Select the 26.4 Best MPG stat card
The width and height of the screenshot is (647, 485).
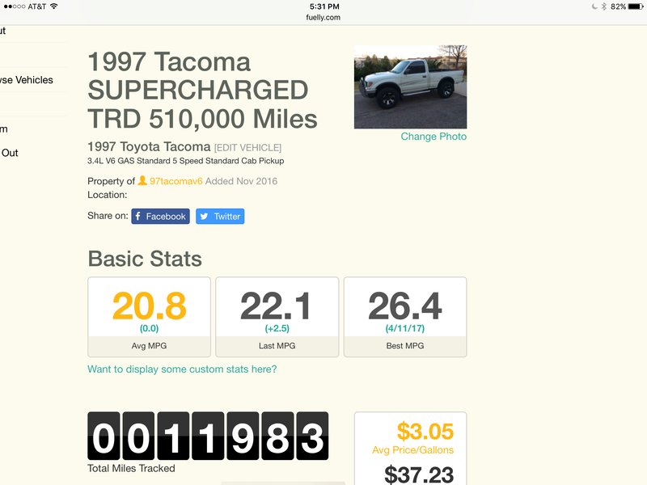pyautogui.click(x=405, y=317)
